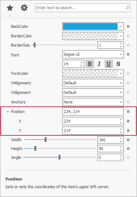
Task: Click the BackColor property marker square
Action: [128, 26]
